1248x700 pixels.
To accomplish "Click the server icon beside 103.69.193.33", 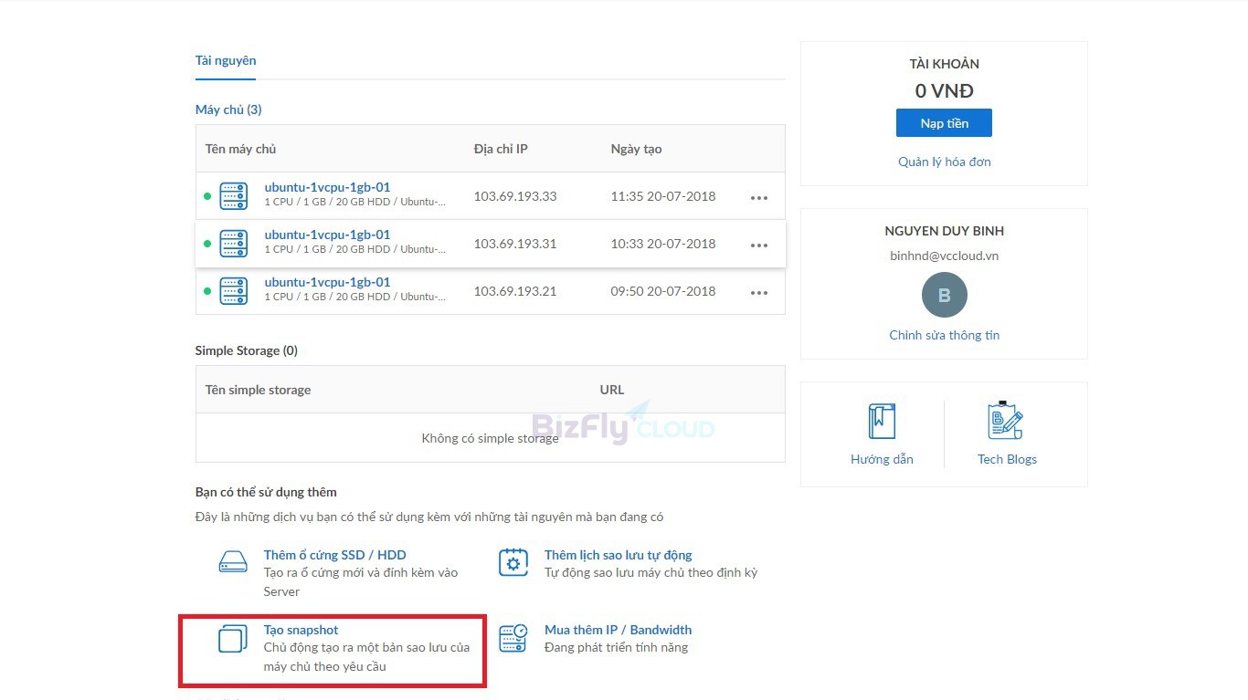I will 233,195.
